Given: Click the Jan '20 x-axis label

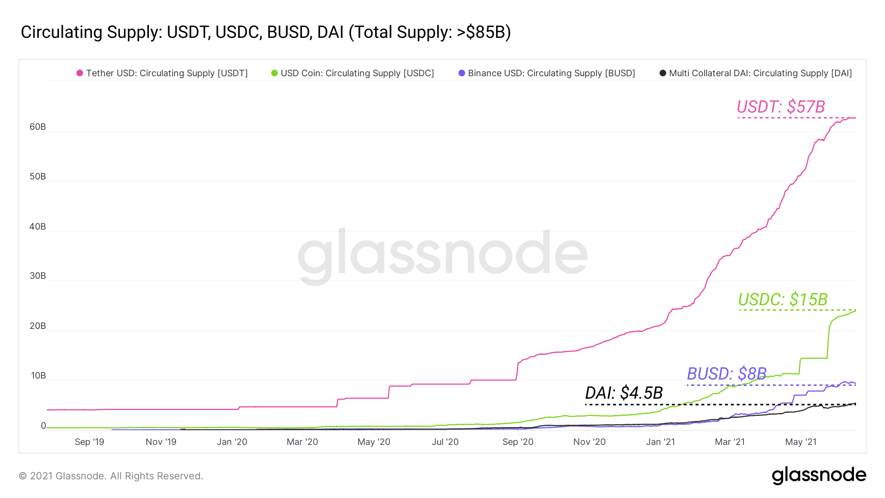Looking at the screenshot, I should coord(232,442).
